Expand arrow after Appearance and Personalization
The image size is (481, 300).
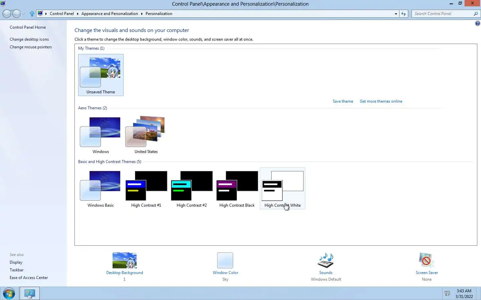(142, 14)
